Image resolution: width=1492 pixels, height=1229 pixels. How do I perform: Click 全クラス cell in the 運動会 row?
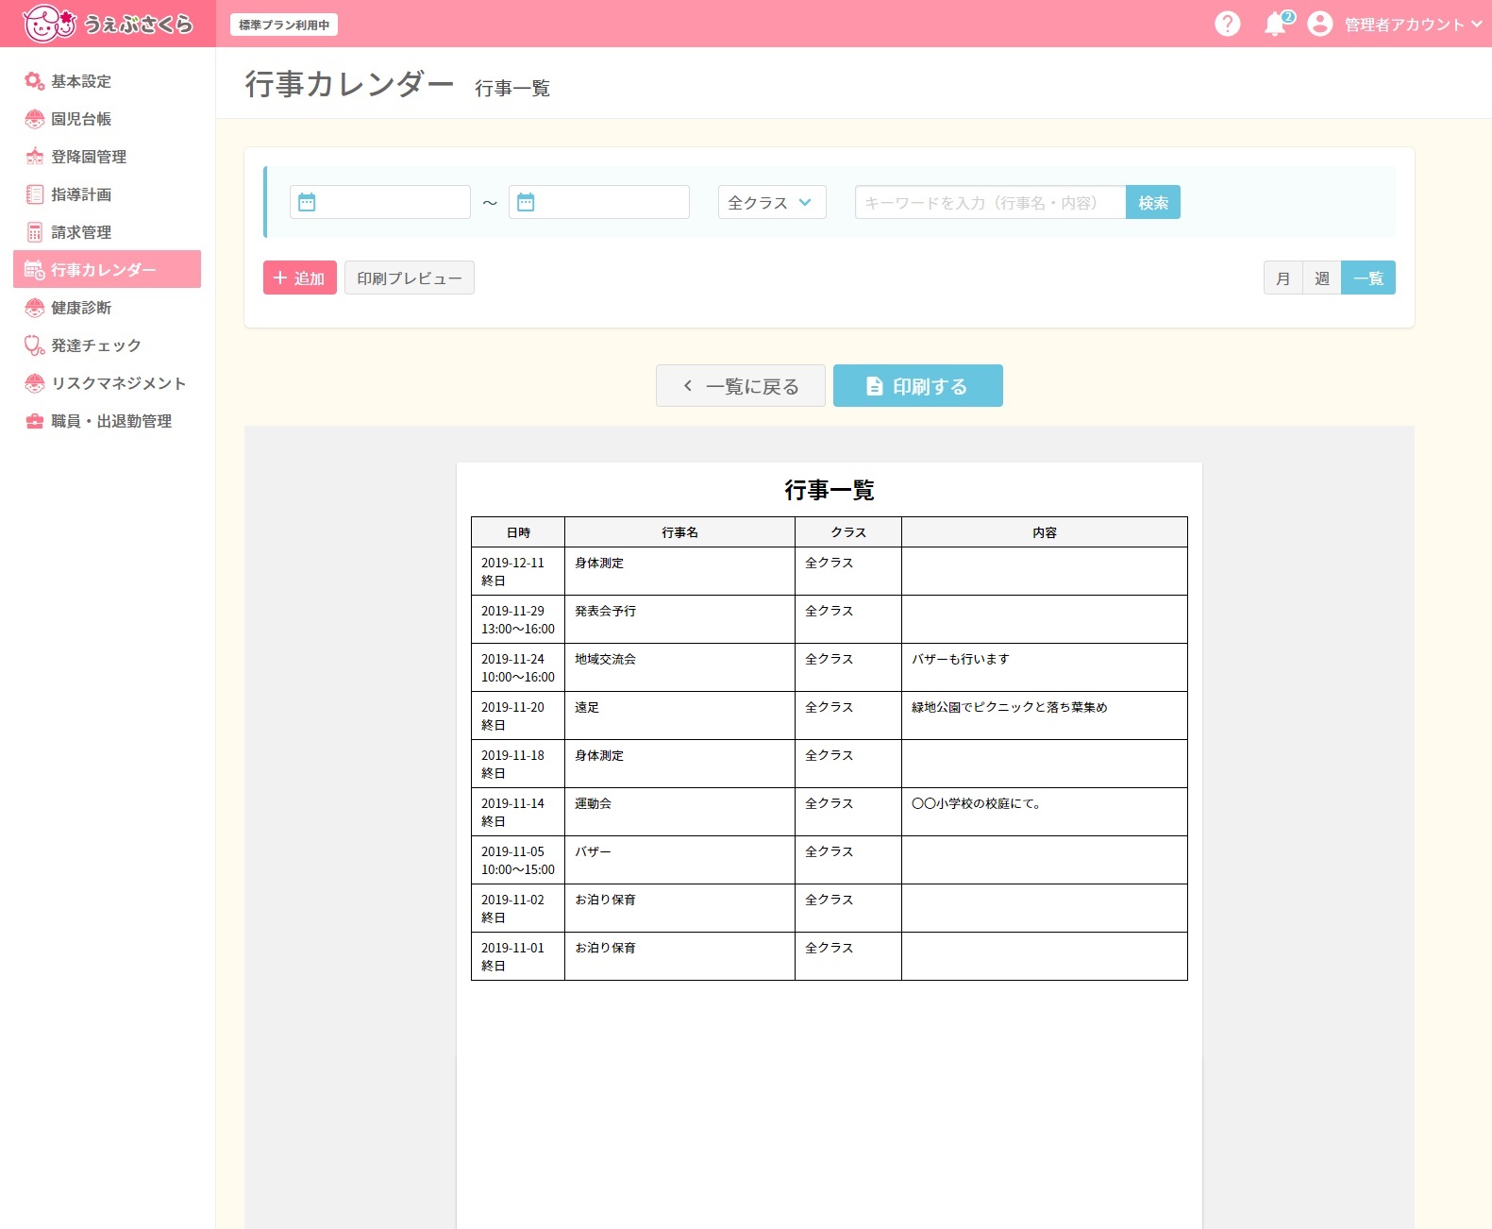coord(848,812)
